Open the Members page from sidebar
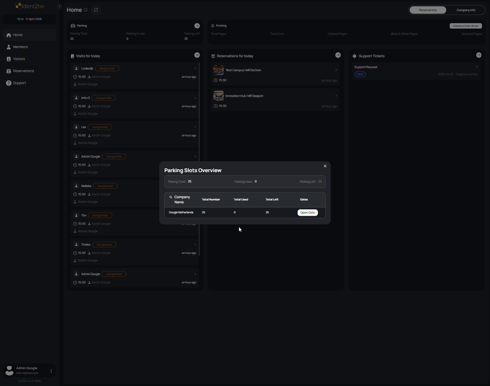 [20, 47]
